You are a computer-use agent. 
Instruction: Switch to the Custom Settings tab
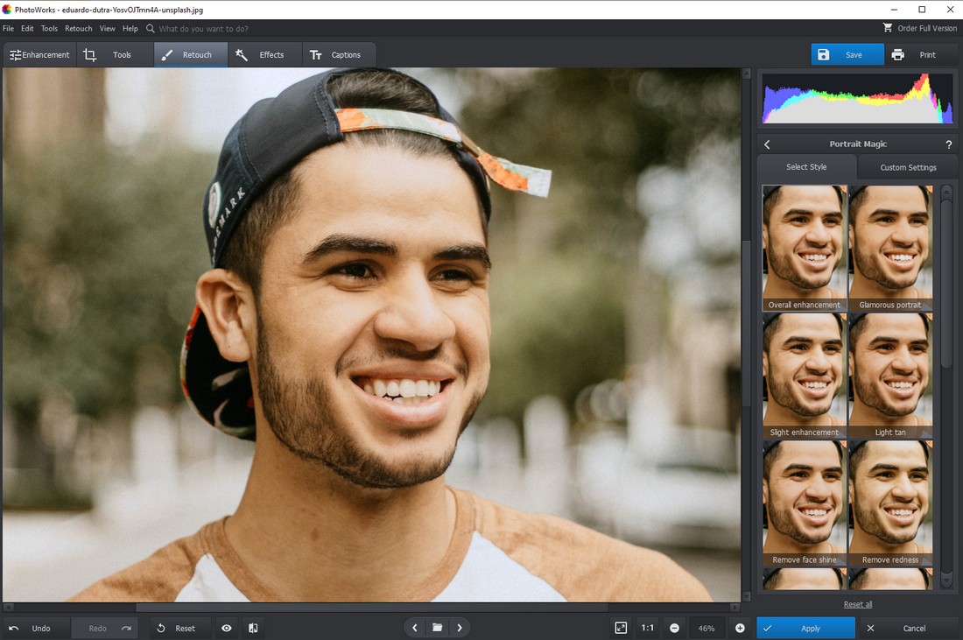[909, 167]
